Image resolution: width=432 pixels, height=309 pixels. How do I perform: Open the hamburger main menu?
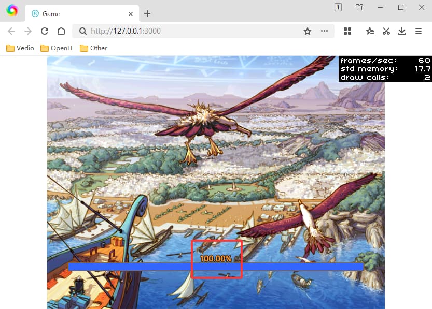pos(419,31)
